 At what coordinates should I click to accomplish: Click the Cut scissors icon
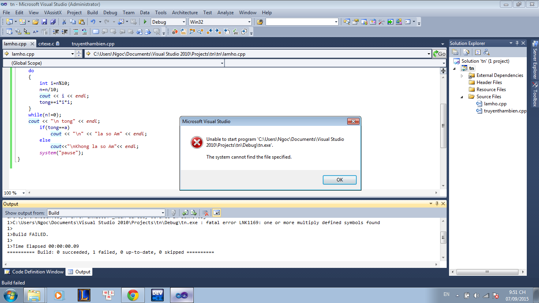click(64, 22)
